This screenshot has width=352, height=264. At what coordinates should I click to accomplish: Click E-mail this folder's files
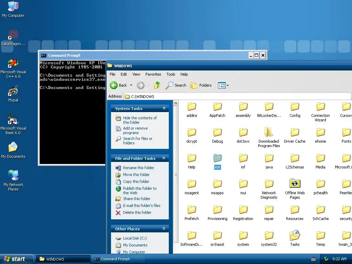pyautogui.click(x=138, y=206)
